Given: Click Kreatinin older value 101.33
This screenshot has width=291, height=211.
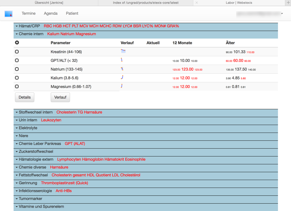Looking at the screenshot, I should coord(239,52).
